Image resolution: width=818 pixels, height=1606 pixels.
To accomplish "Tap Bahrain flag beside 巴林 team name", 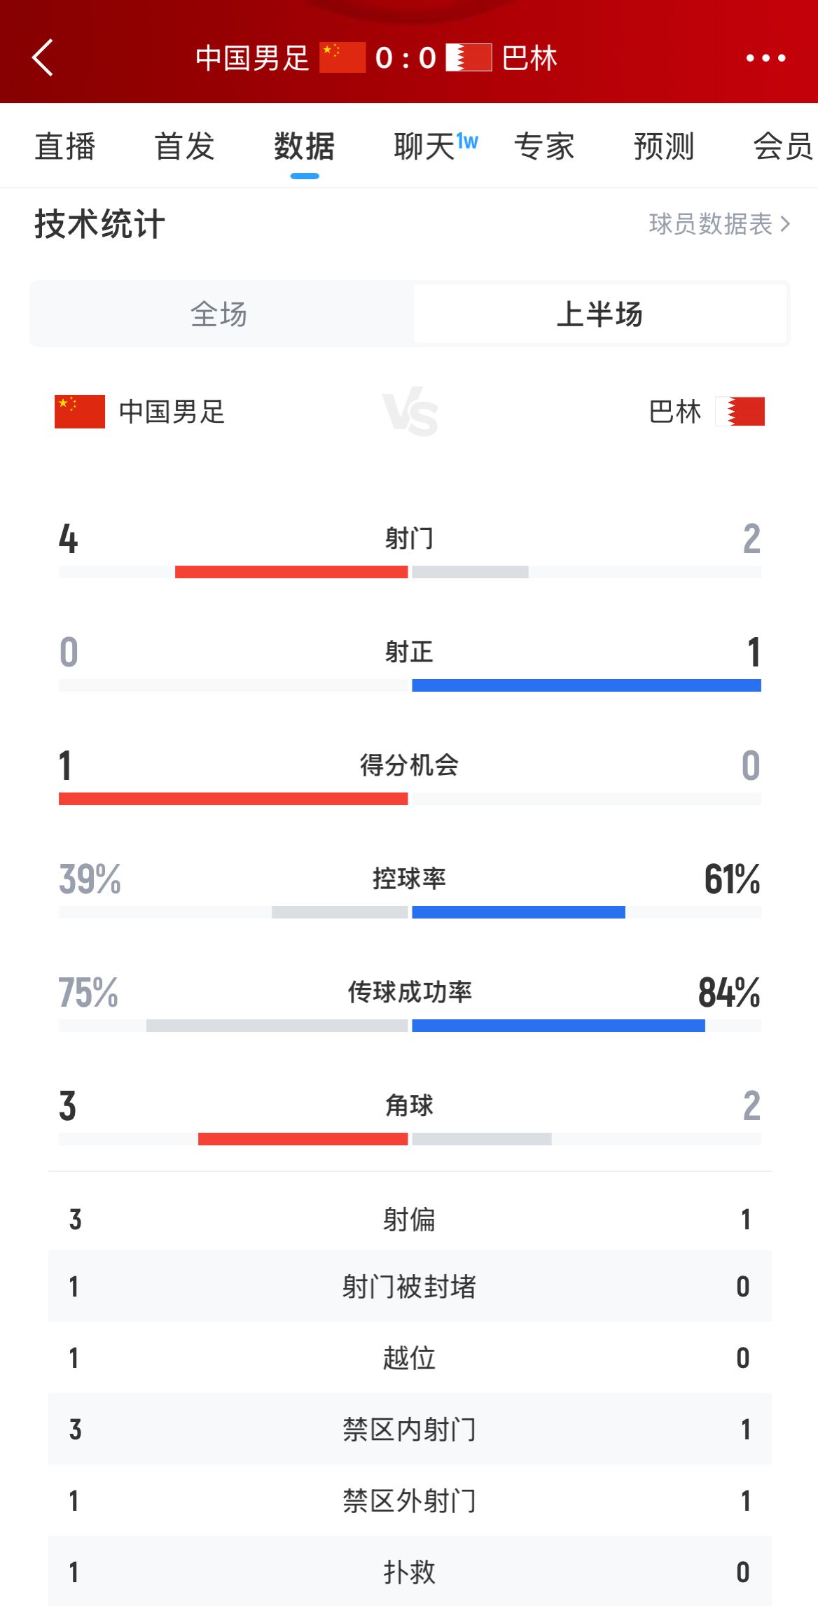I will click(x=740, y=412).
